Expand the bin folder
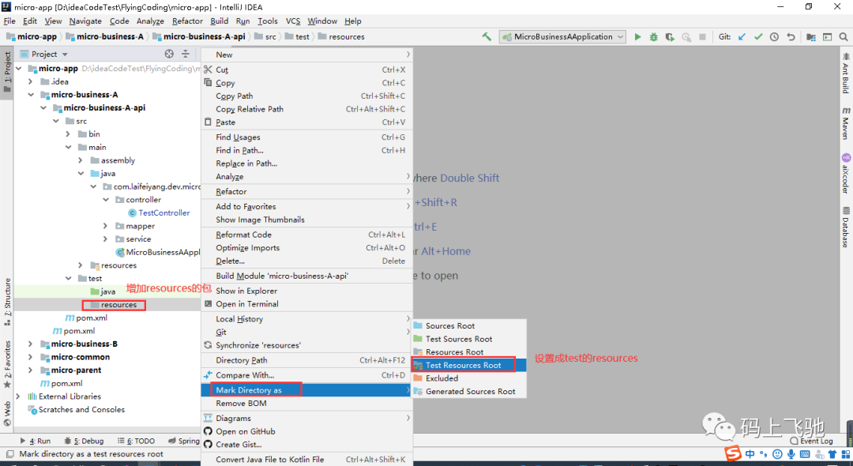853x466 pixels. pos(68,133)
